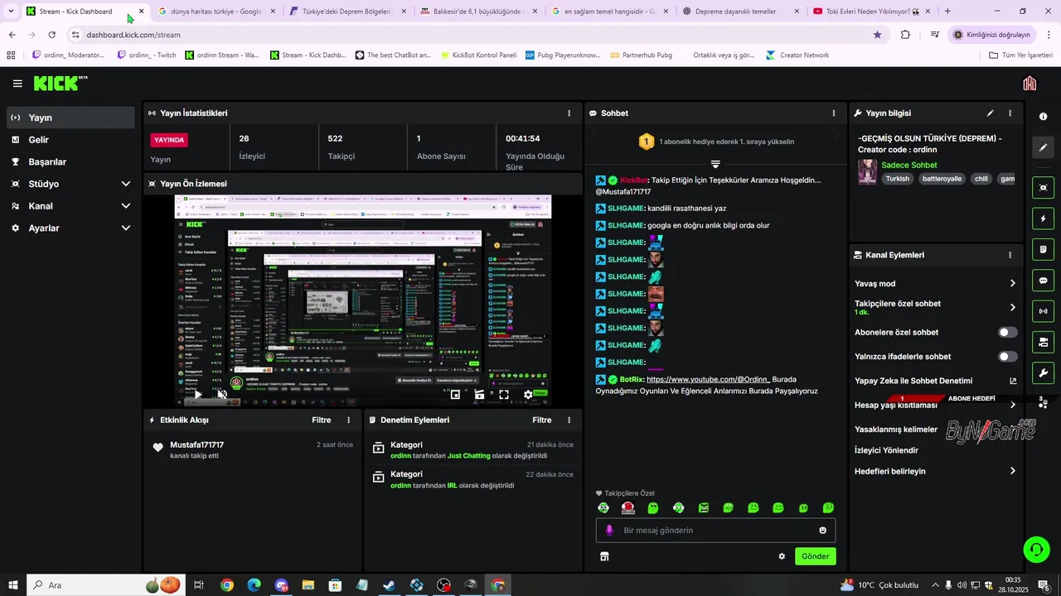Image resolution: width=1061 pixels, height=596 pixels.
Task: Click the stream preview icon in the right sidebar
Action: (x=1043, y=188)
